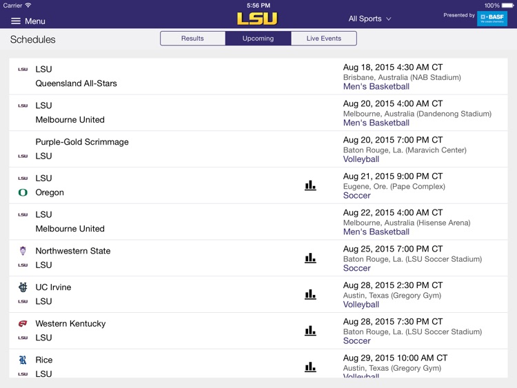Tap the Oregon team logo

[23, 192]
